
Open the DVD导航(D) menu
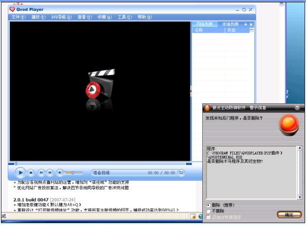pyautogui.click(x=61, y=17)
